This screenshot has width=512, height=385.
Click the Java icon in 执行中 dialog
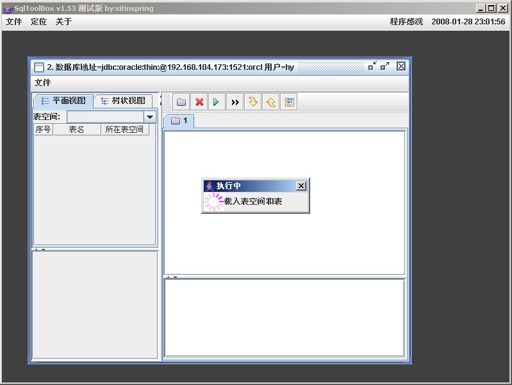click(x=210, y=186)
